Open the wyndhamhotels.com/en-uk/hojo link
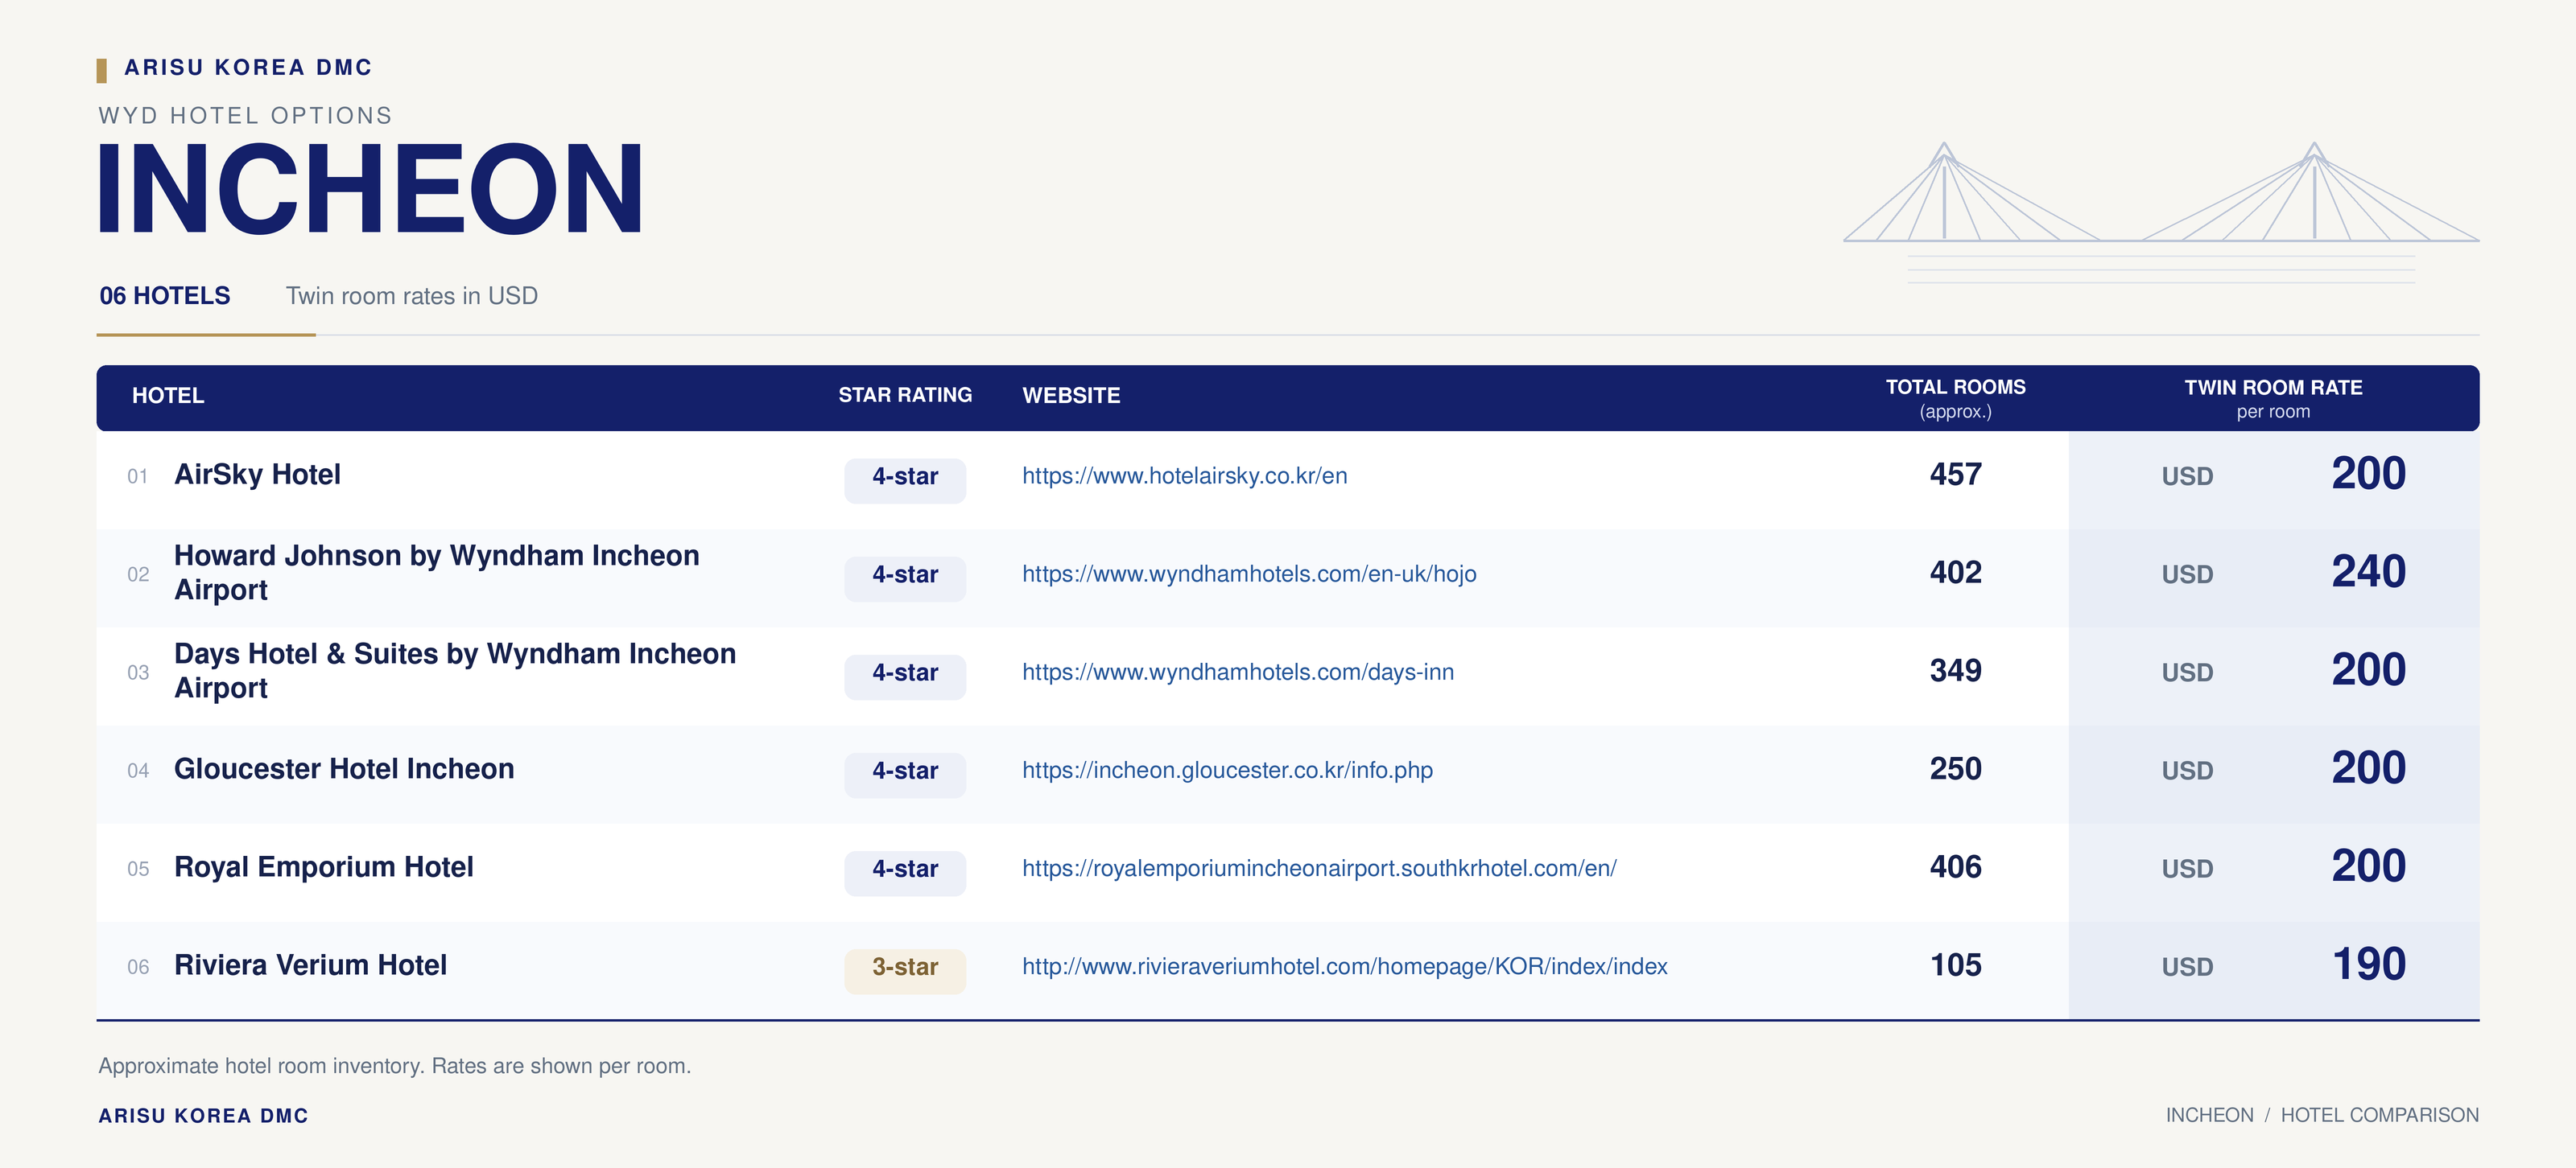This screenshot has width=2576, height=1168. tap(1249, 574)
